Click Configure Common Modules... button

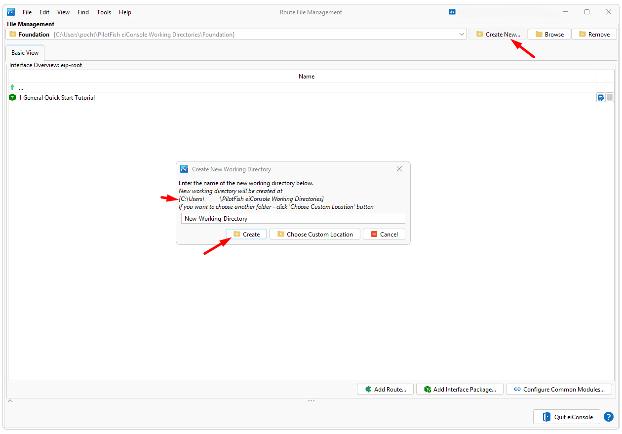pos(559,389)
